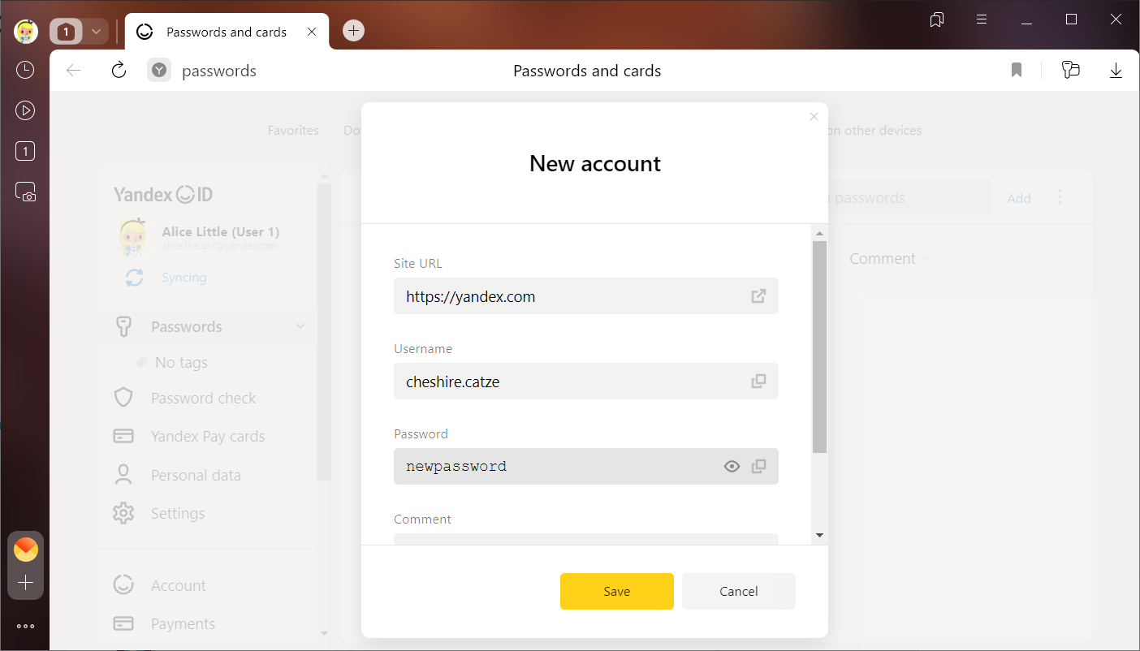This screenshot has height=651, width=1140.
Task: Open browser history clock icon in sidebar
Action: pyautogui.click(x=25, y=70)
